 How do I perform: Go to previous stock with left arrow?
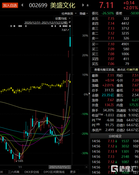22,5
